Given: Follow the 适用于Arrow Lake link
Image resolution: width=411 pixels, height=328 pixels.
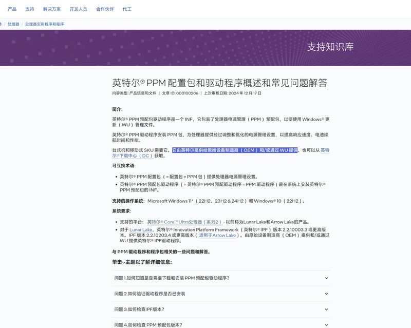Looking at the screenshot, I should [x=217, y=235].
